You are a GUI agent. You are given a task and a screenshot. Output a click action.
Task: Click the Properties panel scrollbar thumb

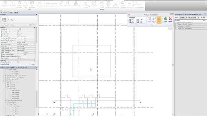(37, 35)
